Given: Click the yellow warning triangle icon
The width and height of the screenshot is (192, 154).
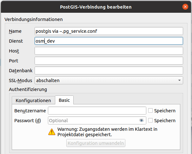Looking at the screenshot, I should [51, 132].
